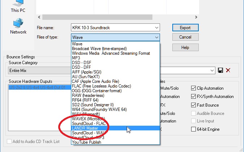244x152 pixels.
Task: Choose AU (Sun/NeXT) format
Action: (115, 77)
